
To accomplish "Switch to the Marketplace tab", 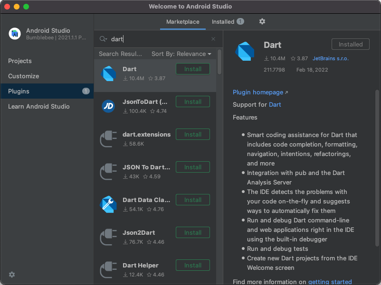I will pyautogui.click(x=183, y=22).
